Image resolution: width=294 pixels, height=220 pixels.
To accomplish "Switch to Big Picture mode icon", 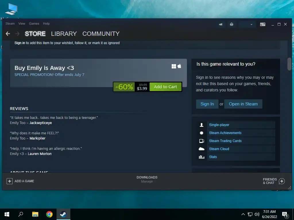I will (x=262, y=24).
